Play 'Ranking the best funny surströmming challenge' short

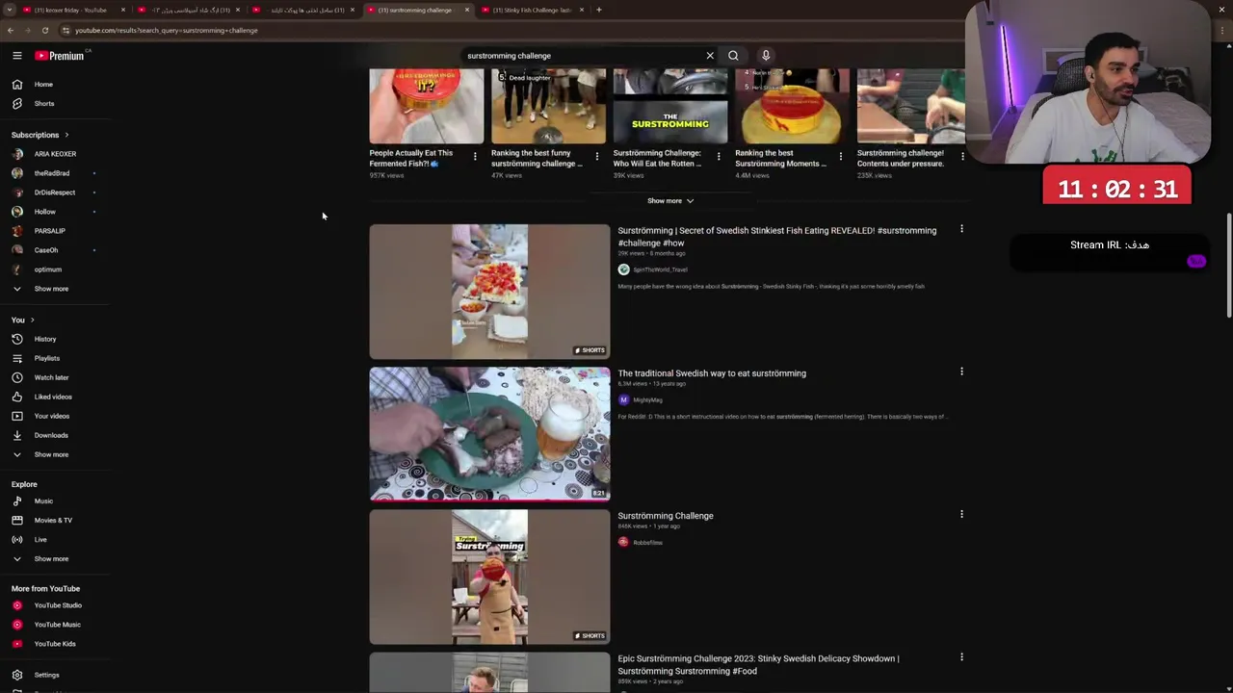pos(548,106)
